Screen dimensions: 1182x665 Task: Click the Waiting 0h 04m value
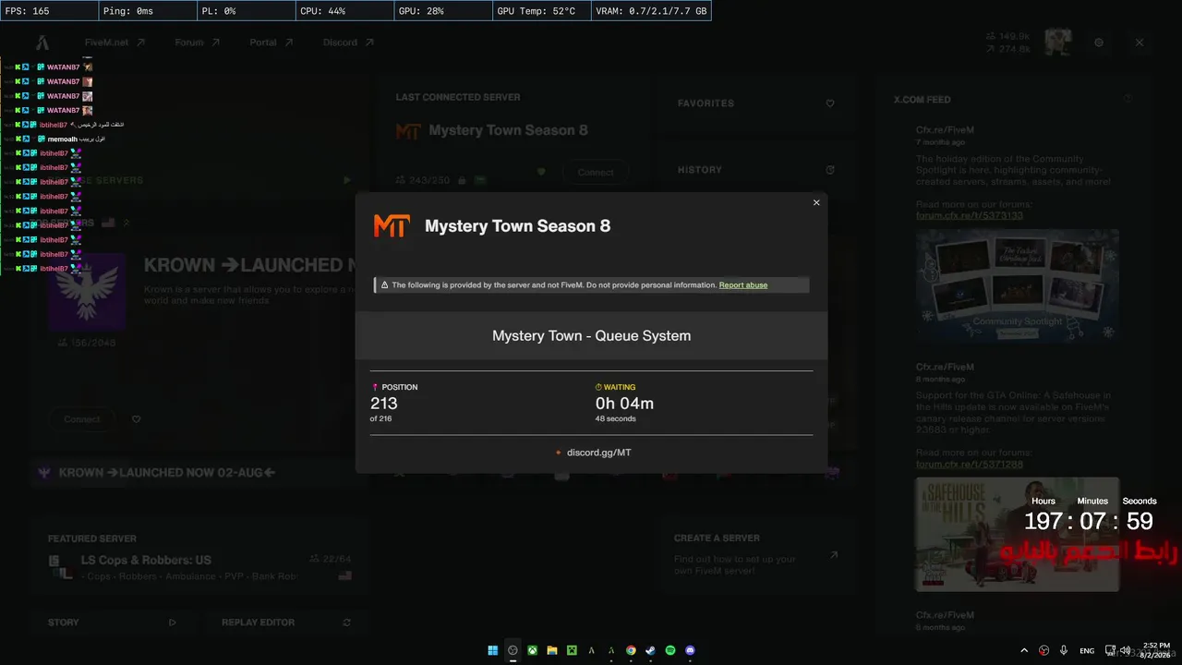pyautogui.click(x=624, y=403)
